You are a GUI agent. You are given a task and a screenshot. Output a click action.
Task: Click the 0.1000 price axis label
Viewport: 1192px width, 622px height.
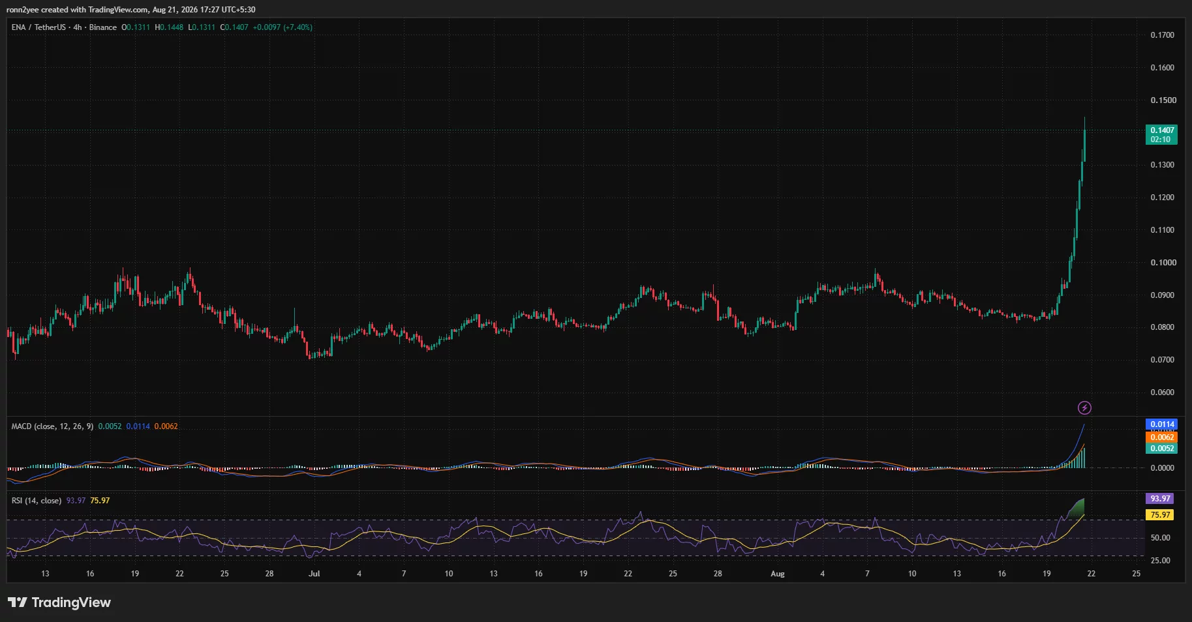tap(1162, 263)
